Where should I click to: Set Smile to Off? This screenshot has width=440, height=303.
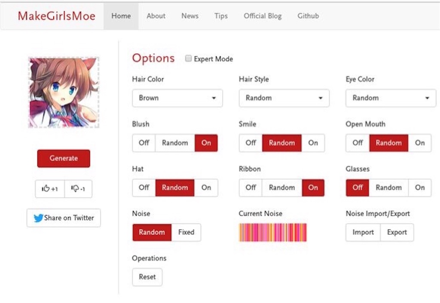[x=251, y=143]
